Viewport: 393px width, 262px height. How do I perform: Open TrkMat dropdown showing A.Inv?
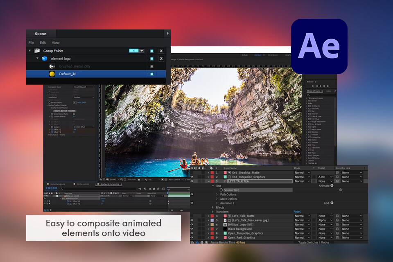tap(325, 177)
